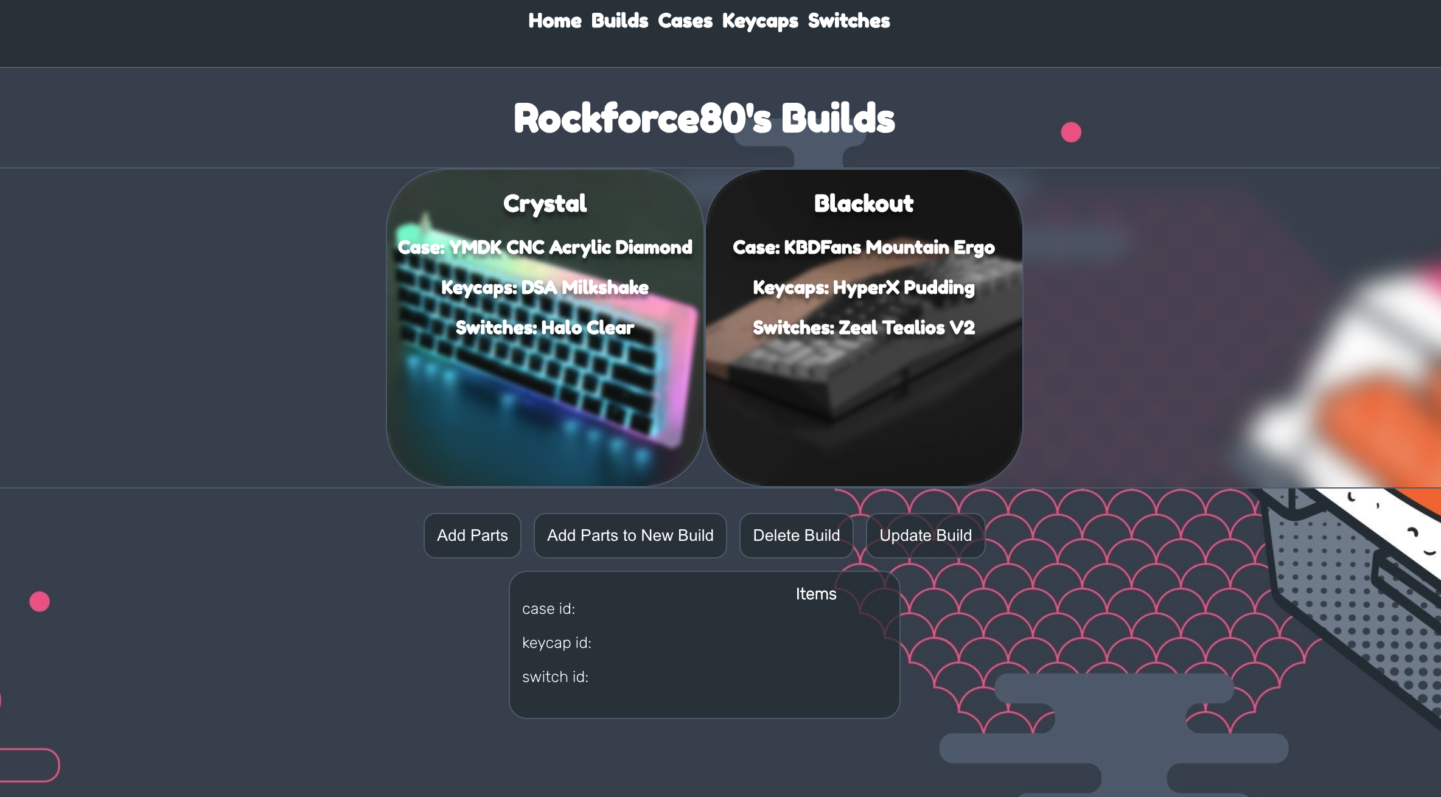1441x797 pixels.
Task: Select the pink dot decoration top-right
Action: [1071, 131]
